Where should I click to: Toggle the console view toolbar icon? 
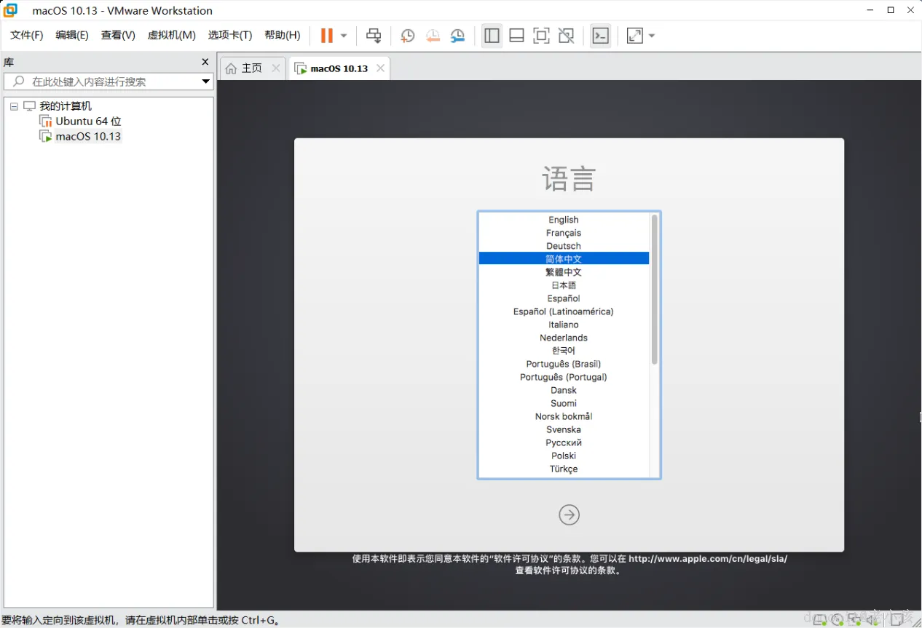point(600,36)
